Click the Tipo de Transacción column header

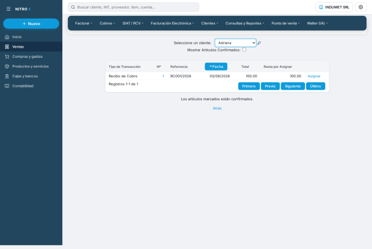click(x=124, y=67)
